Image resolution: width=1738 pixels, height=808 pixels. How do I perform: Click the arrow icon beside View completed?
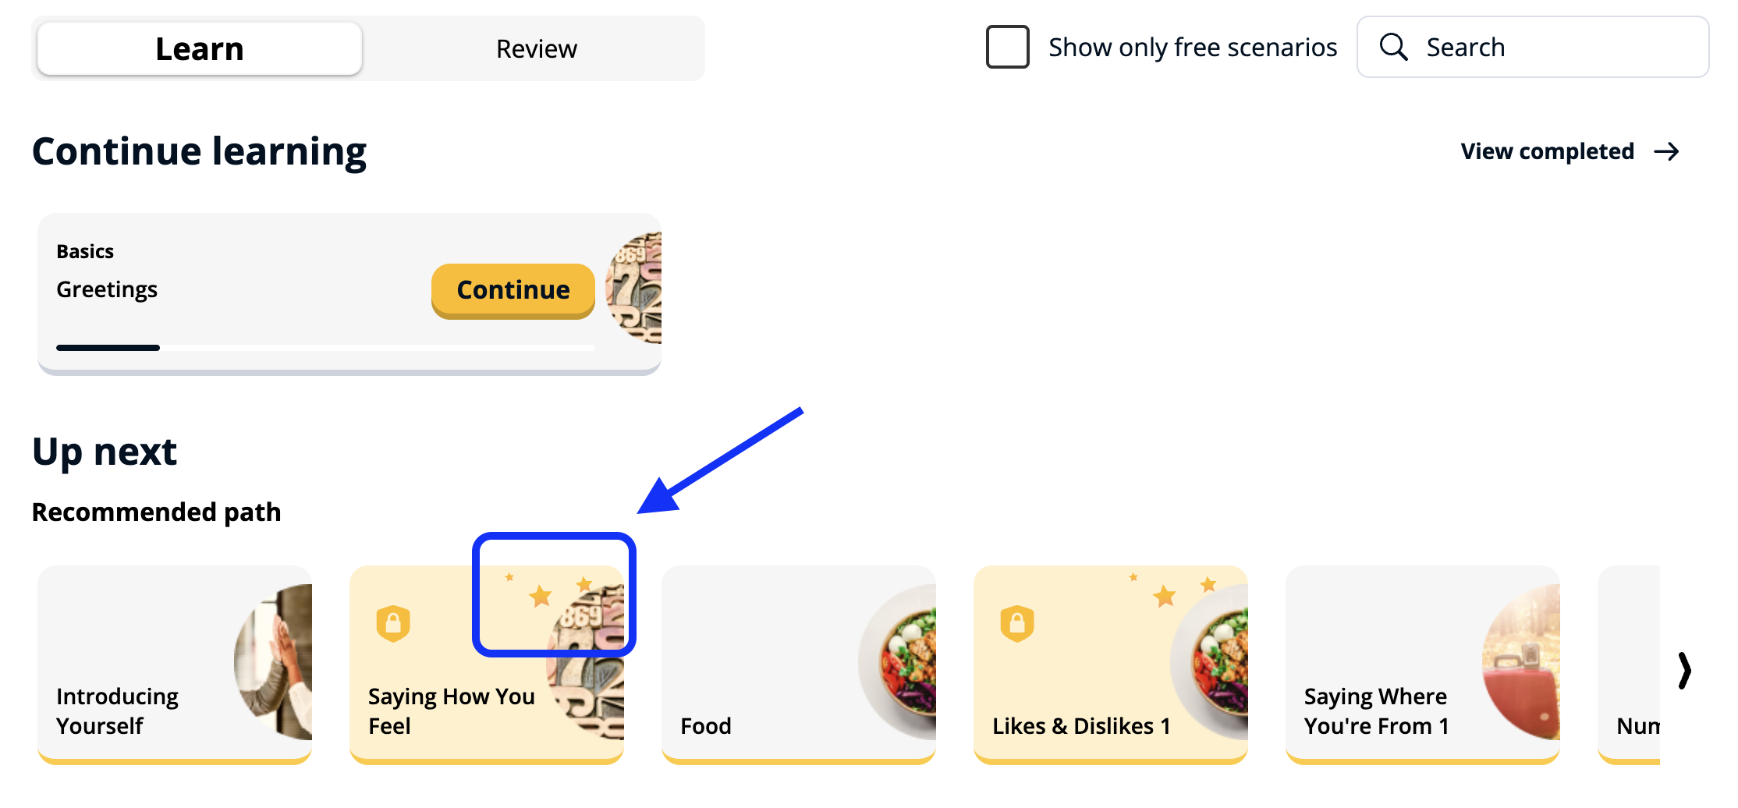(1667, 151)
